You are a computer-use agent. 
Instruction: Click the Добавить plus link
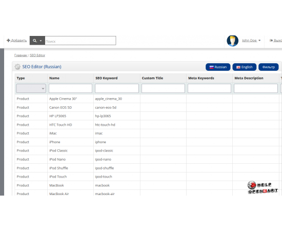pos(16,41)
